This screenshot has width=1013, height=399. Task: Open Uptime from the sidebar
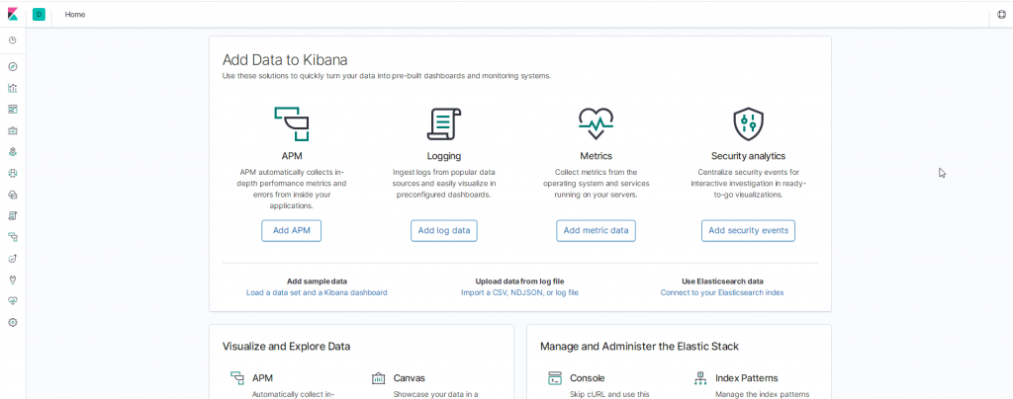[x=12, y=259]
